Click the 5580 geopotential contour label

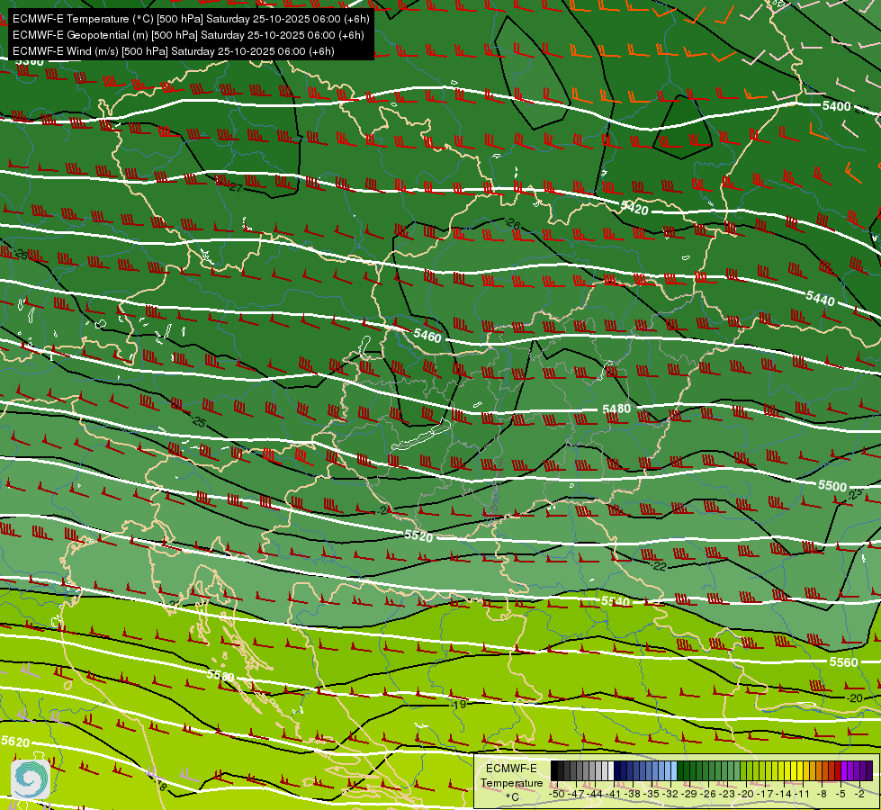(x=220, y=674)
